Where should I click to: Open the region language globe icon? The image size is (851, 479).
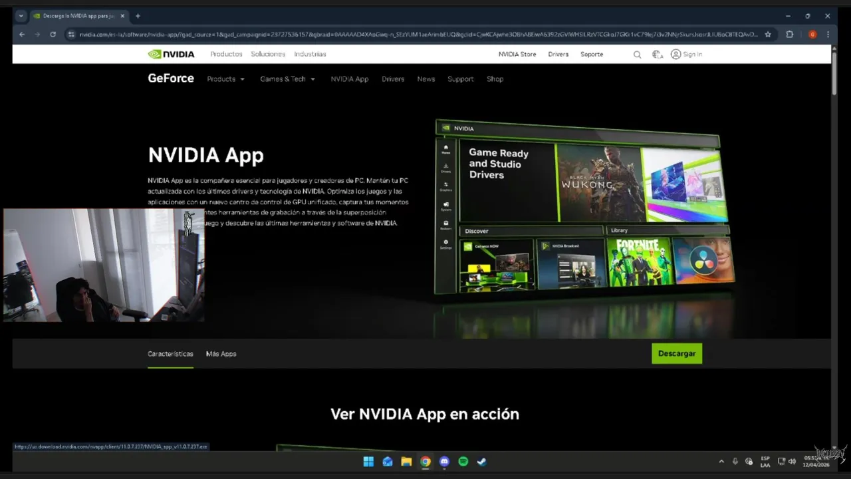point(657,55)
